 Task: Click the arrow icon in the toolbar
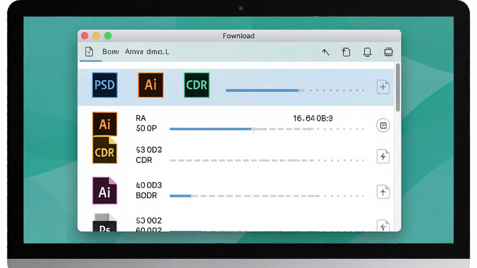(326, 52)
